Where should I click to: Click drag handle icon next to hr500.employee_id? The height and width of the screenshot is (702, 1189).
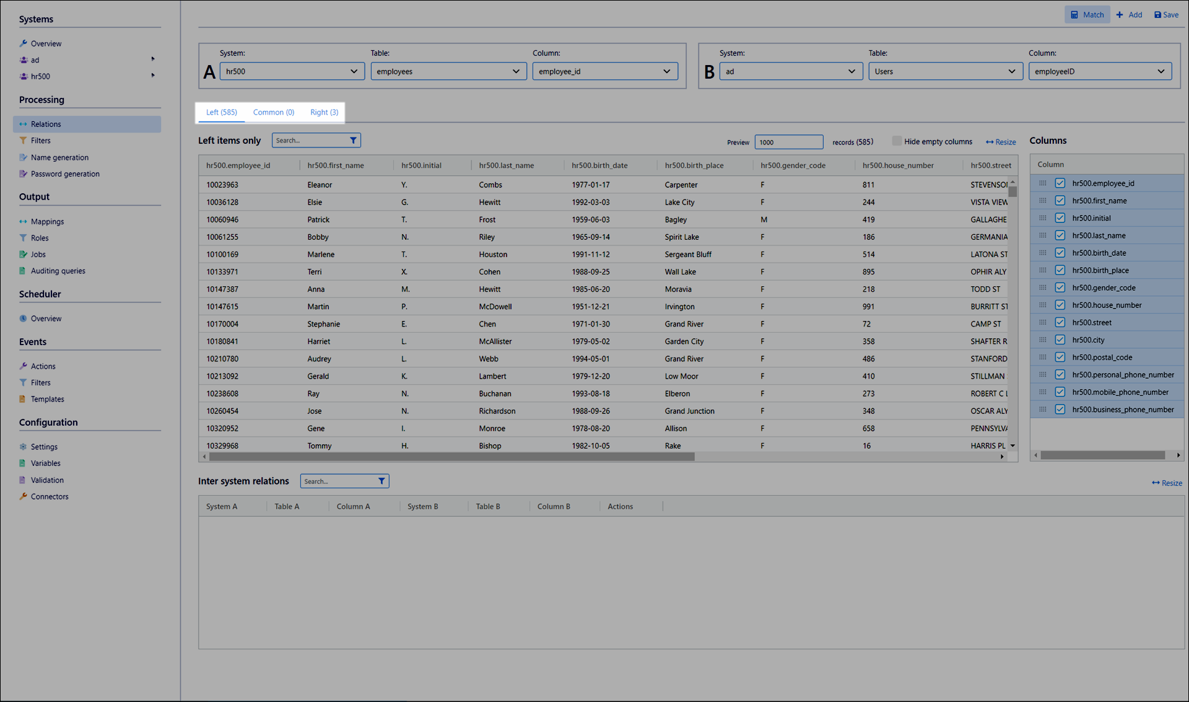(1043, 183)
